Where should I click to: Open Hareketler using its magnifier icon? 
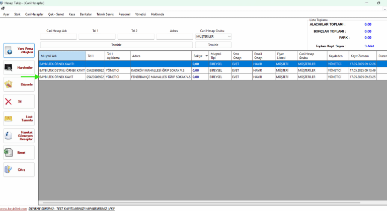9,67
